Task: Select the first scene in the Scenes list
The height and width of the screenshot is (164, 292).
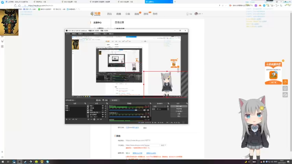Action: (x=75, y=106)
